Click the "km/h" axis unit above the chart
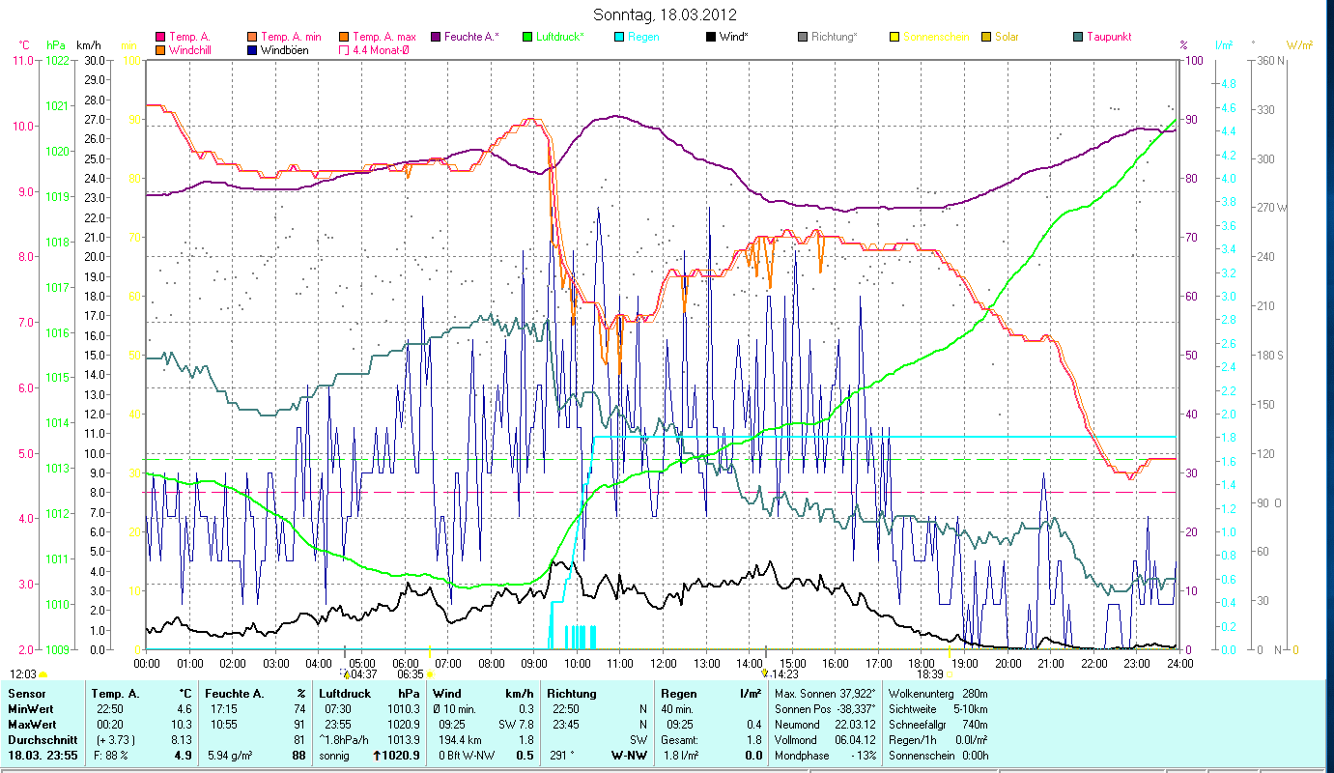Screen dimensions: 1334x773 click(88, 45)
